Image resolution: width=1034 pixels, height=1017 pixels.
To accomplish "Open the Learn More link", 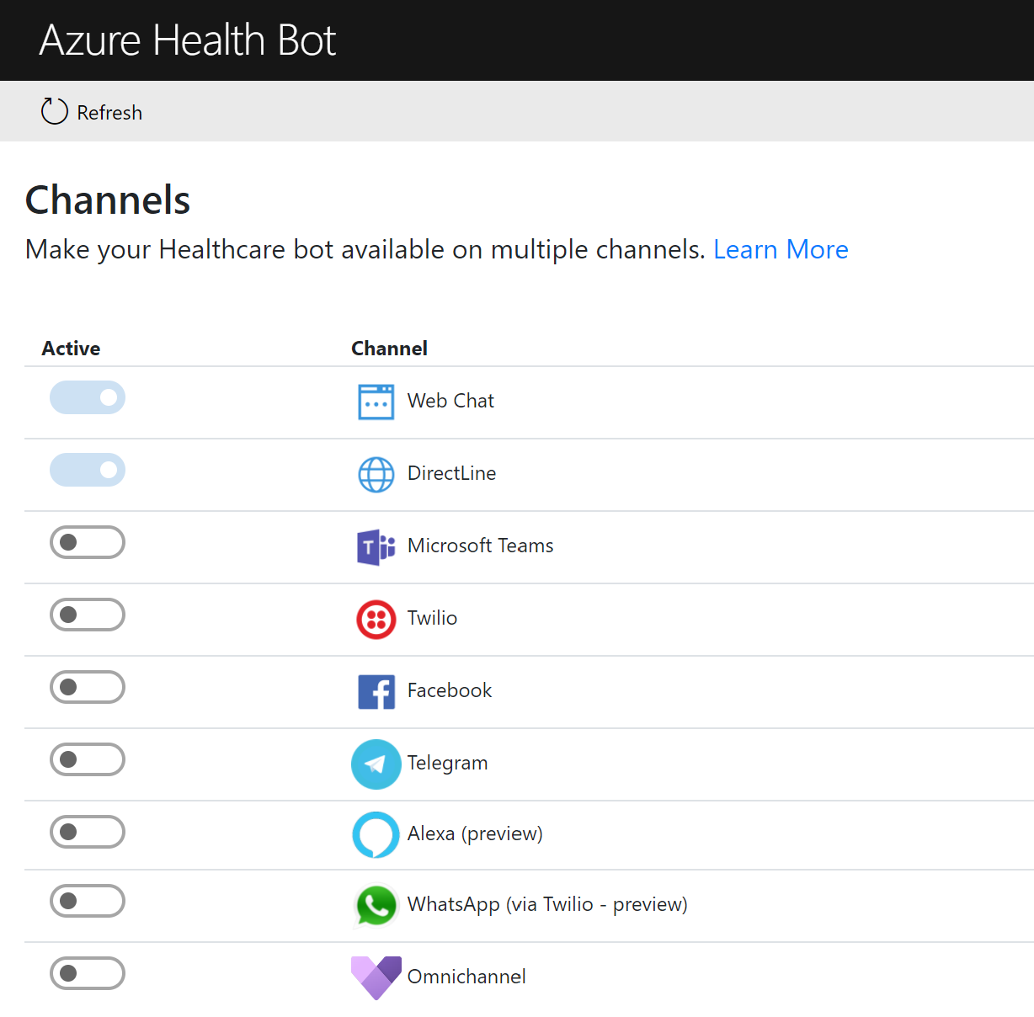I will point(781,249).
